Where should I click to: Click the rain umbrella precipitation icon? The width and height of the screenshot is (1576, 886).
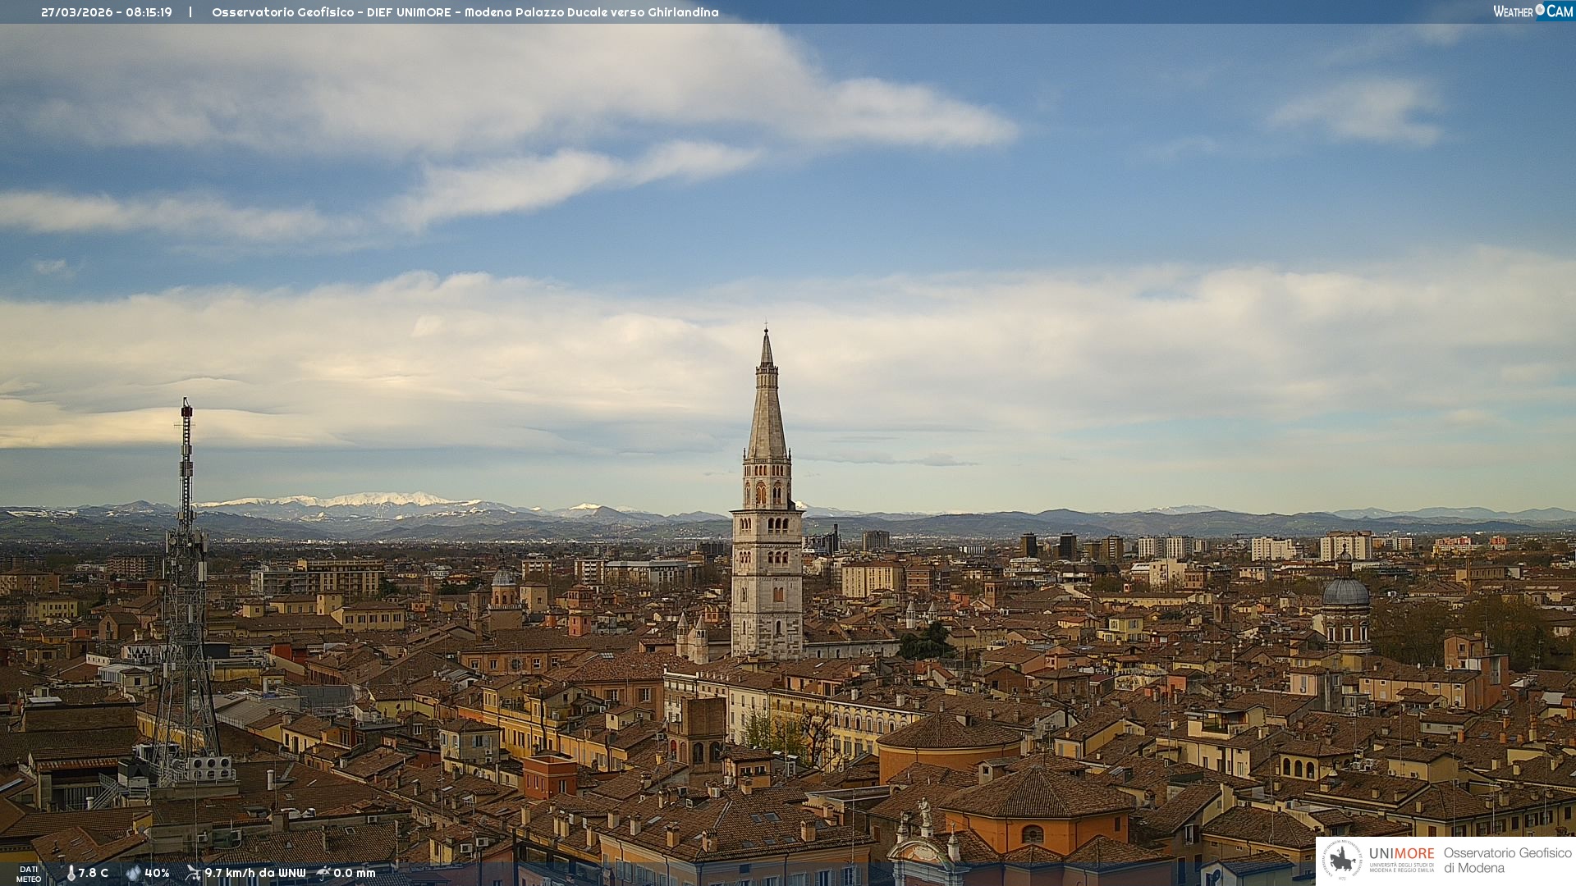pos(323,873)
